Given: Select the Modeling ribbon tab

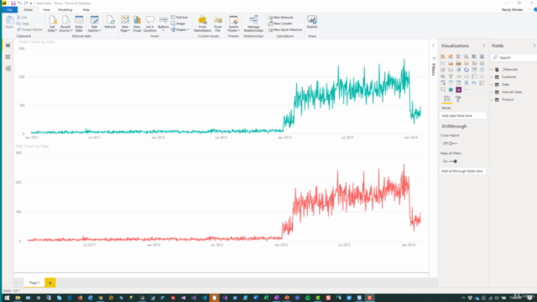Looking at the screenshot, I should tap(65, 10).
